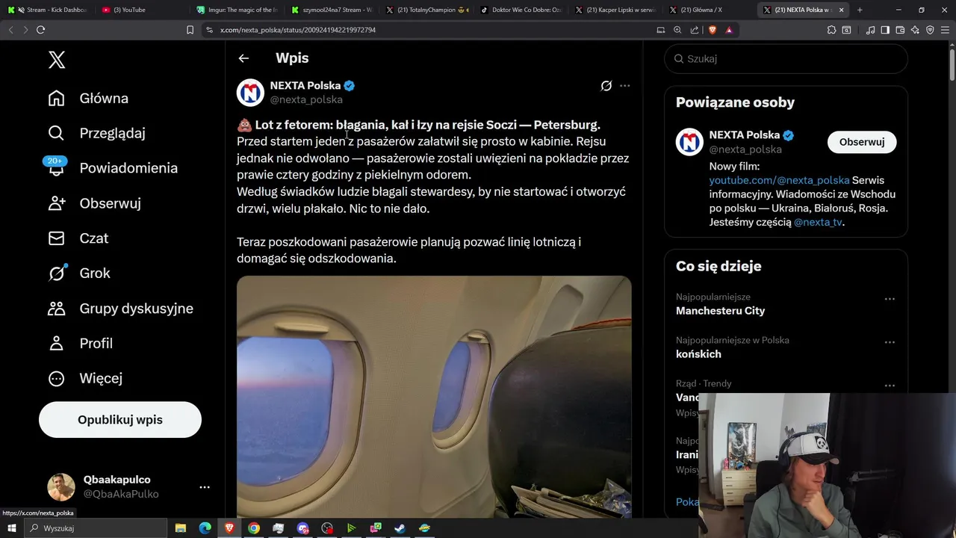
Task: Open the Manchesteru City trend
Action: [720, 311]
